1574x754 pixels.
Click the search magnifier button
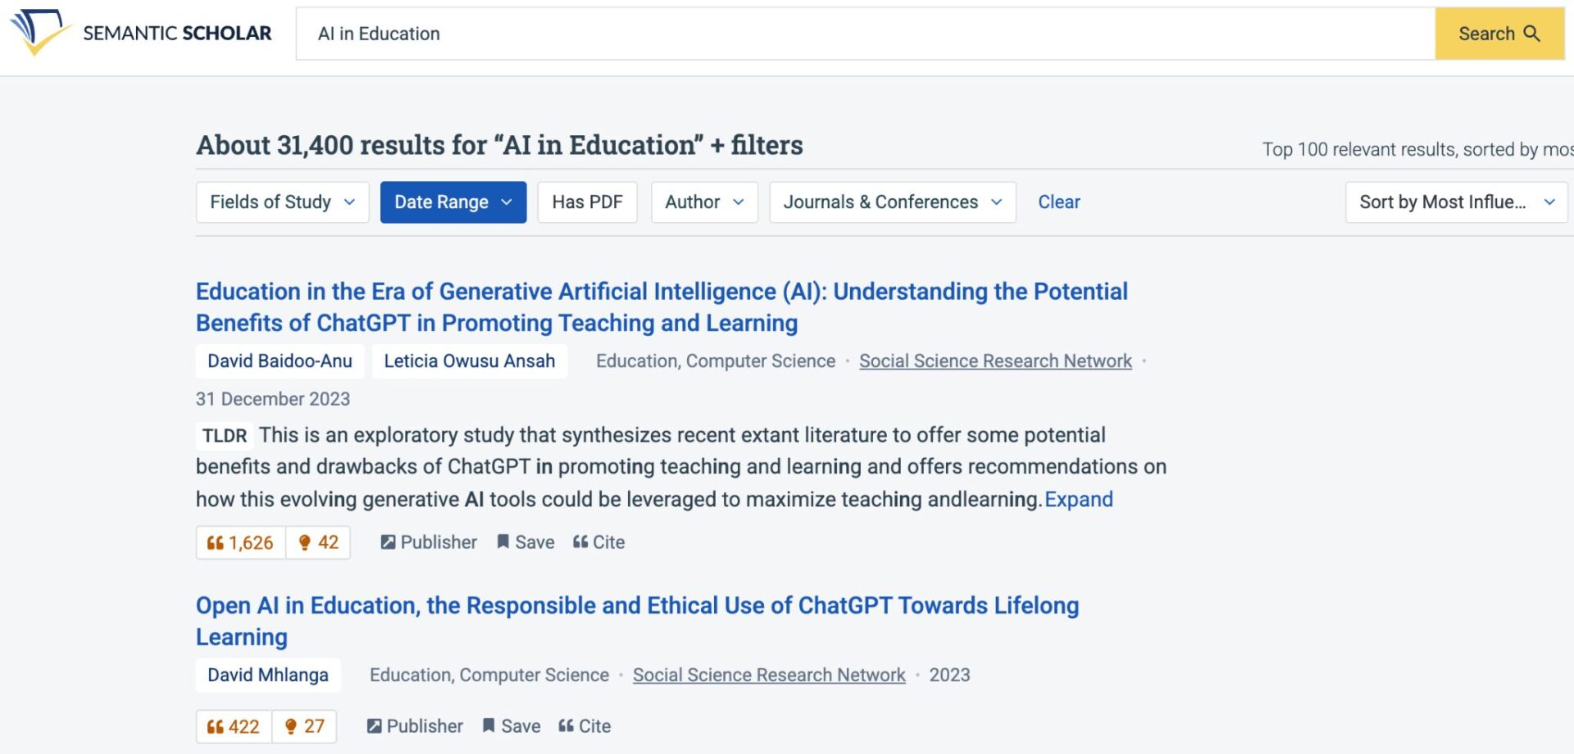(1499, 34)
